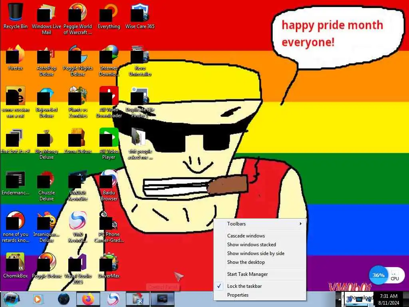
Task: Open the Recycle Bin desktop icon
Action: [x=16, y=16]
